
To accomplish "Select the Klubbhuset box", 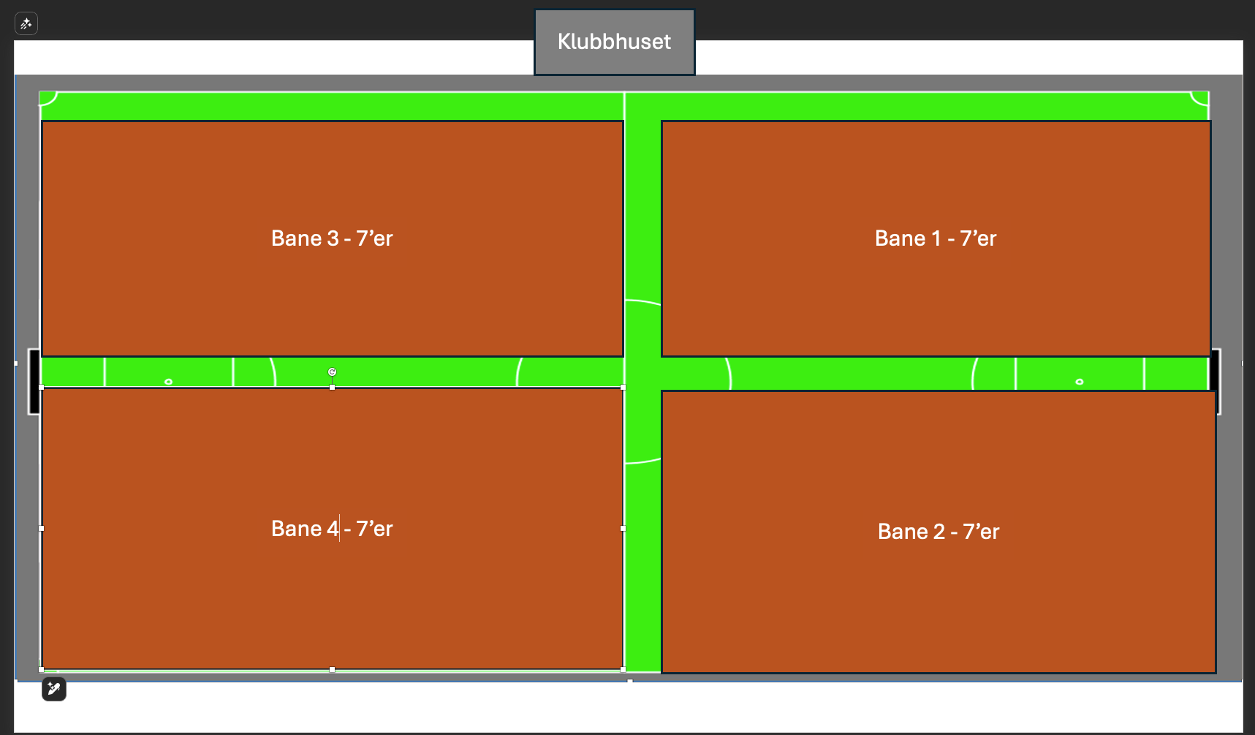I will [x=614, y=42].
